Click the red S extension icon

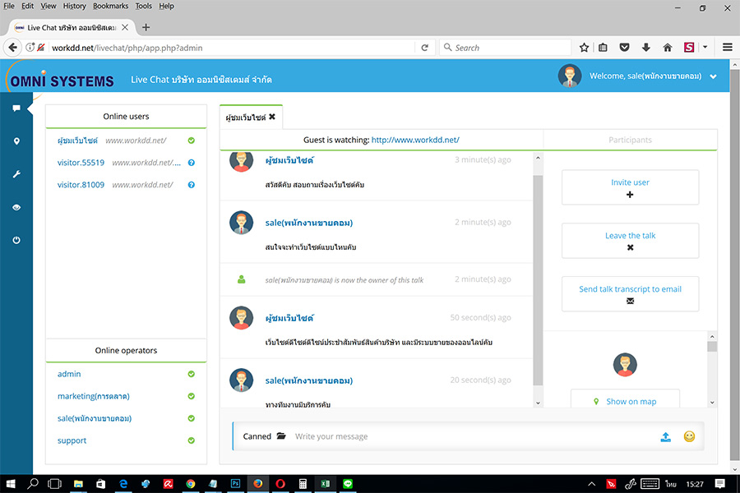pos(689,47)
